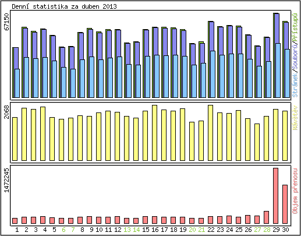Click day label 1 on the x-axis
Image resolution: width=301 pixels, height=236 pixels.
(x=17, y=230)
